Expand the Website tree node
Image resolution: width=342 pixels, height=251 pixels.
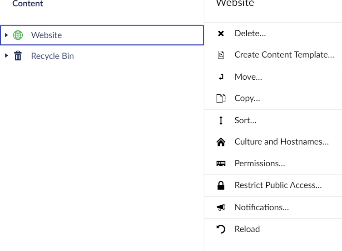(6, 35)
